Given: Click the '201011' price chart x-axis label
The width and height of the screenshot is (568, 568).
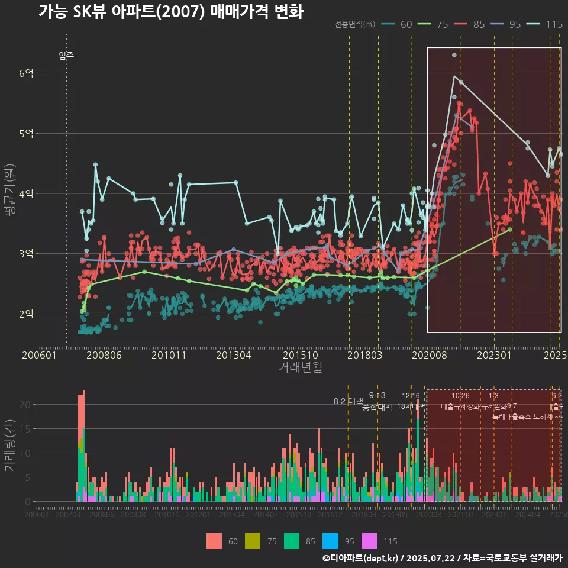Looking at the screenshot, I should [x=169, y=355].
